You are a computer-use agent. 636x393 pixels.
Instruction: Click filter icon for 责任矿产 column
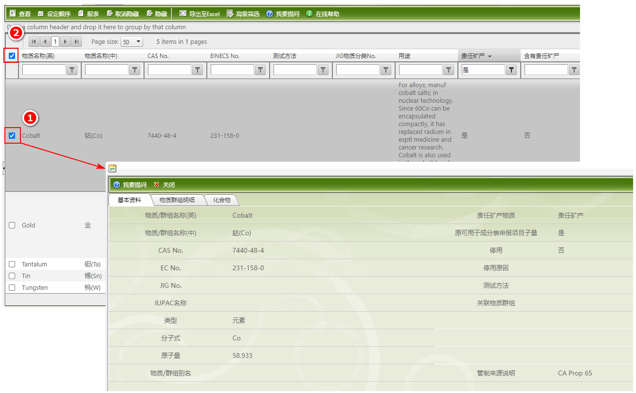point(511,70)
